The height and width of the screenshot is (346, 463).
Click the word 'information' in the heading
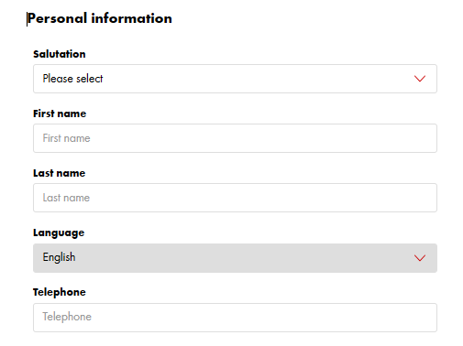tap(131, 18)
